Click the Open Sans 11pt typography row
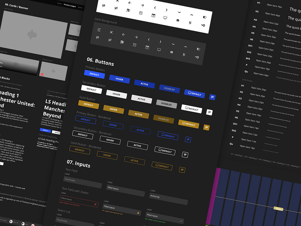Image resolution: width=301 pixels, height=226 pixels. click(249, 140)
